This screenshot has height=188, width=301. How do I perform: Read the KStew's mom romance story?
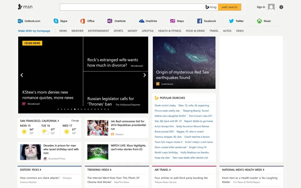[48, 95]
